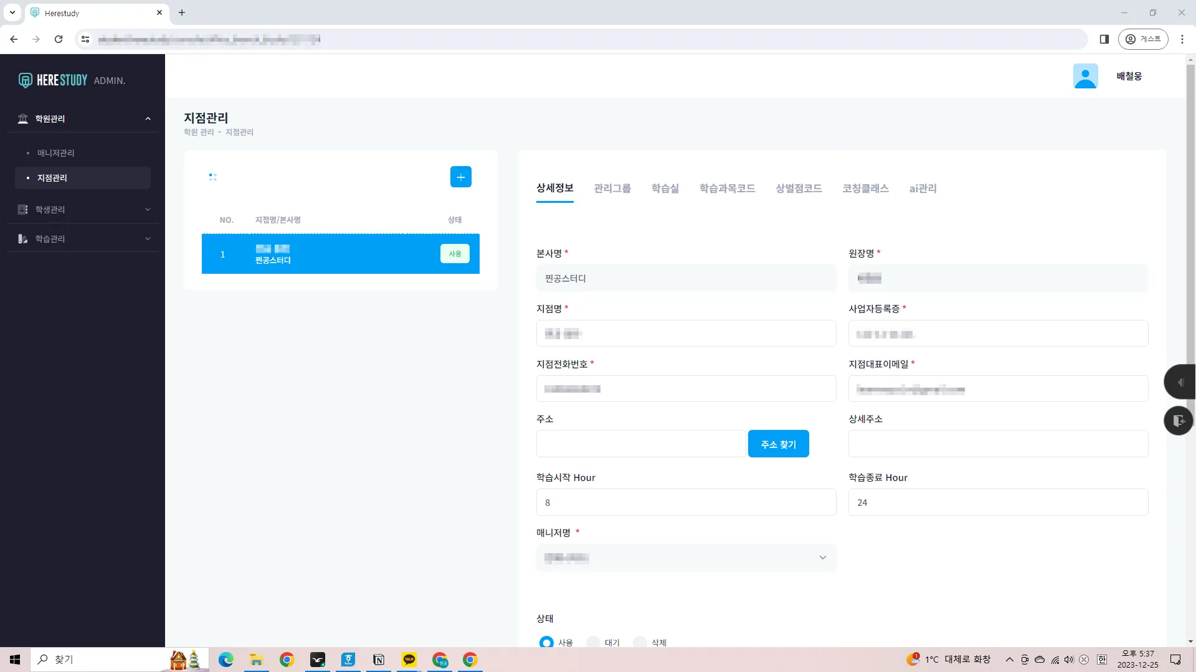Click the user avatar icon in header
Viewport: 1196px width, 672px height.
coord(1085,76)
